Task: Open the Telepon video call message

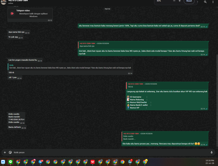Action: (x=30, y=14)
